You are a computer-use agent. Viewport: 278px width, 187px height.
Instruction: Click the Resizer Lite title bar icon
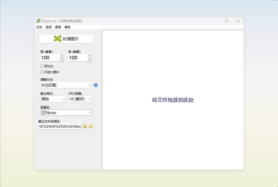38,21
